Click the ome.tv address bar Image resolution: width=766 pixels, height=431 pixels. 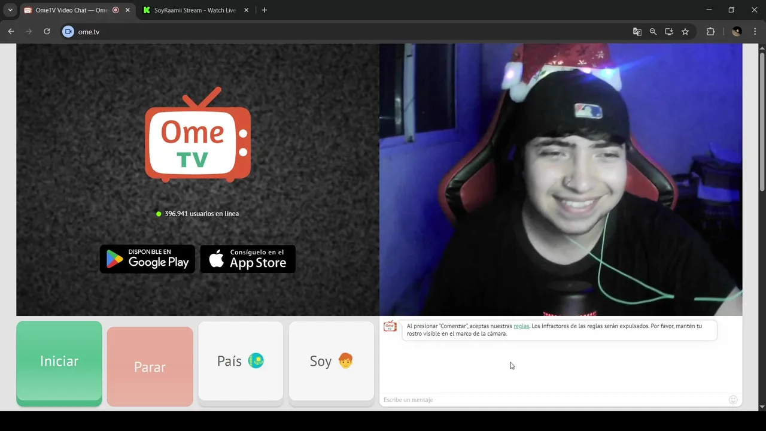[353, 32]
